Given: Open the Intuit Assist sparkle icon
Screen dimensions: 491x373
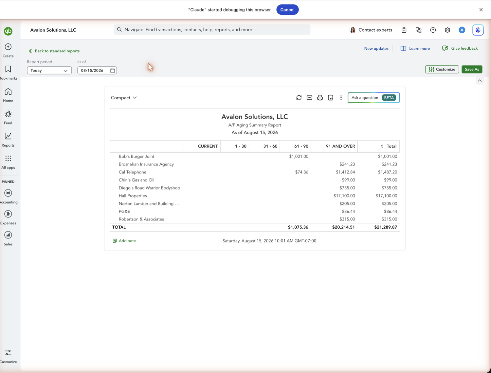Looking at the screenshot, I should (478, 30).
